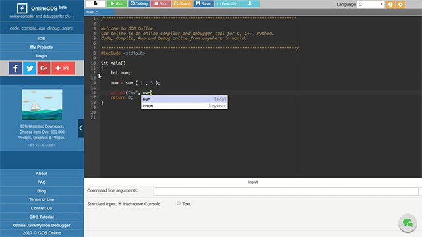
Task: Click the 'int main()' code line
Action: coord(113,63)
